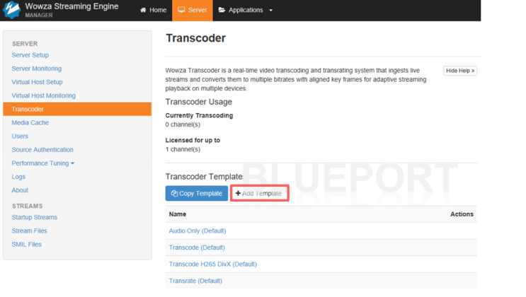Open Stream Files
The width and height of the screenshot is (526, 297).
coord(29,231)
